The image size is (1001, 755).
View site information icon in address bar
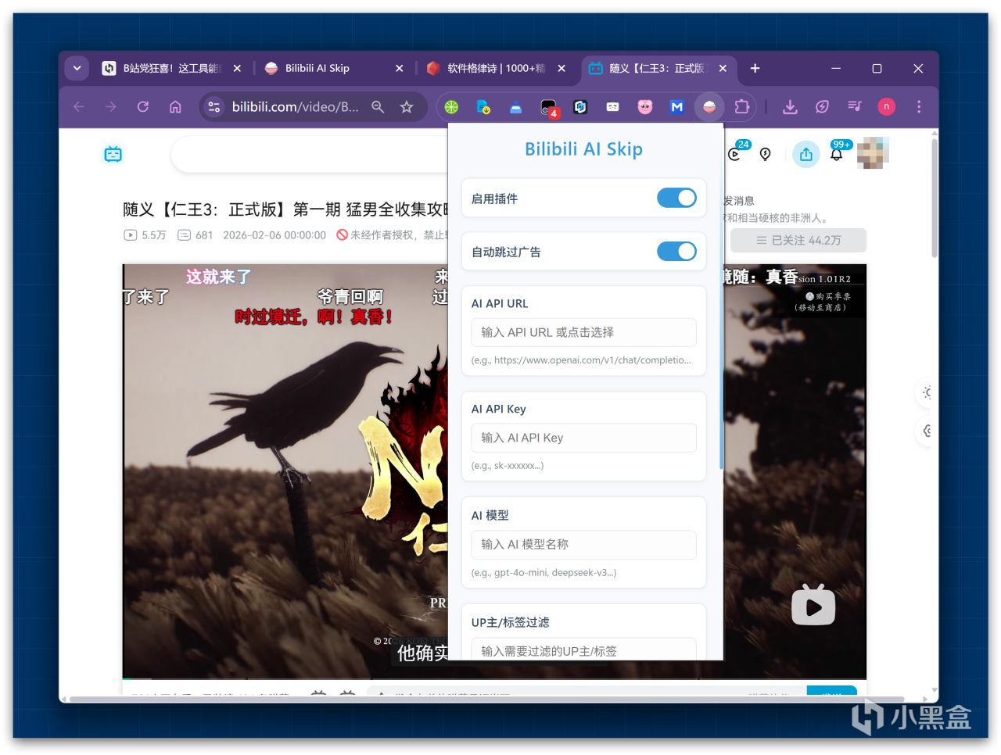coord(213,107)
